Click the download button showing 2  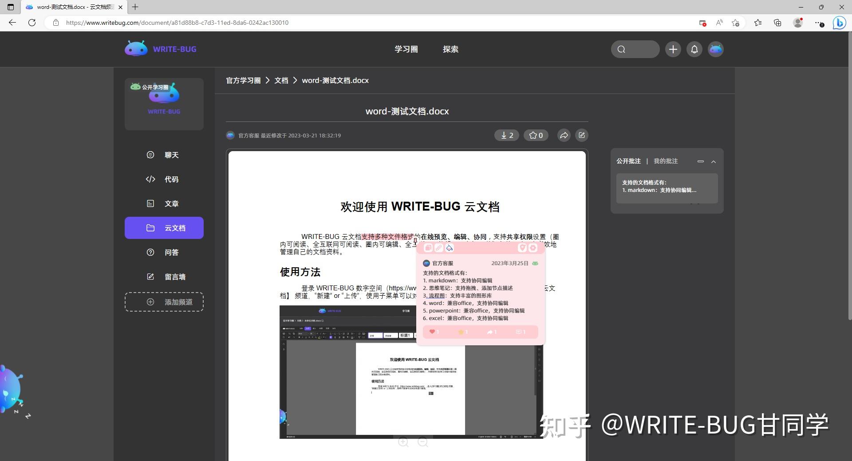click(506, 135)
